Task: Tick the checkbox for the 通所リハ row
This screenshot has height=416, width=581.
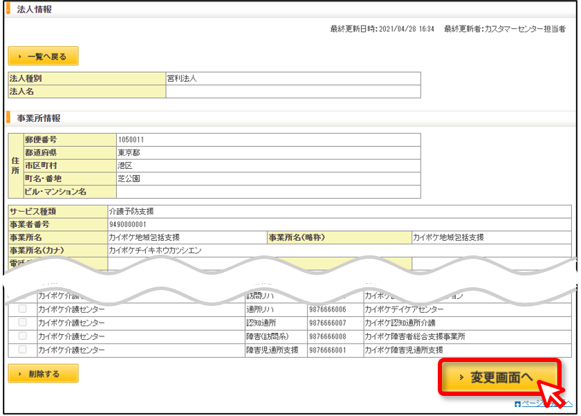Action: (23, 309)
